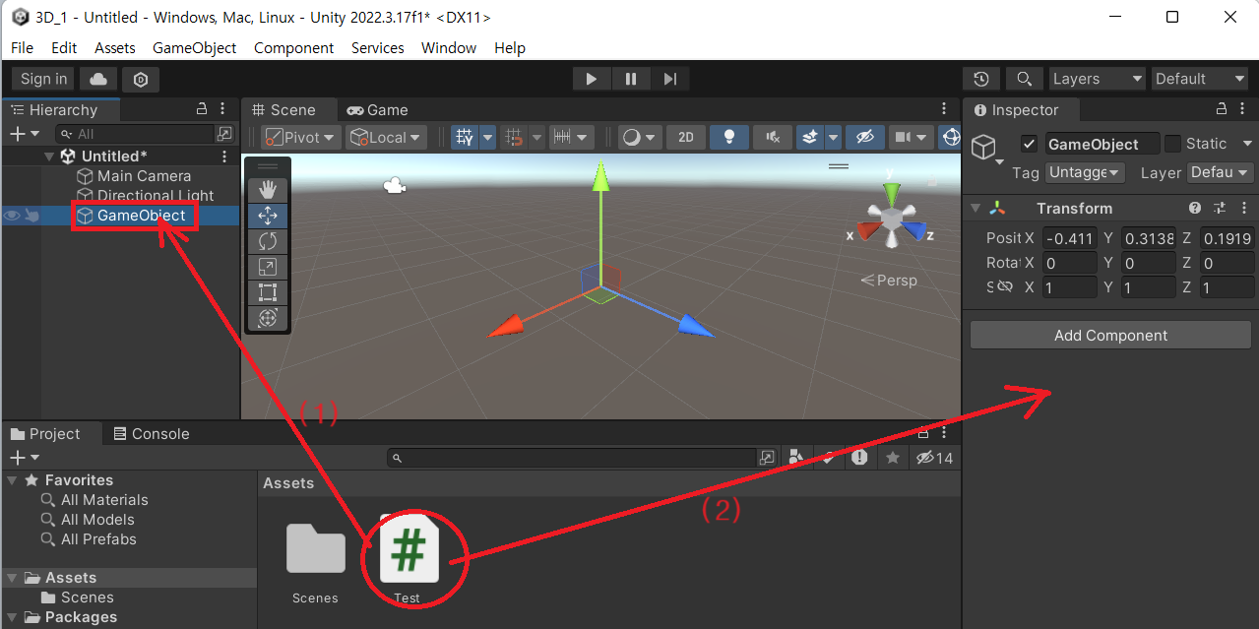Select the Scale tool
Screen dimensions: 1259x629
(x=267, y=267)
